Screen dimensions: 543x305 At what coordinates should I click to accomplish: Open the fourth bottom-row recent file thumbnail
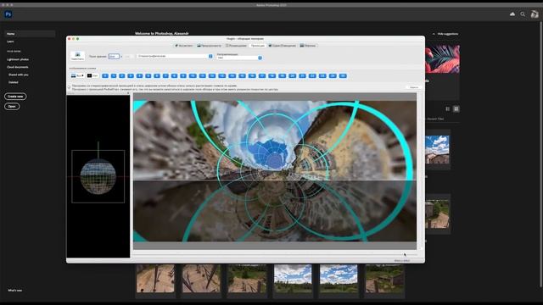tap(293, 279)
